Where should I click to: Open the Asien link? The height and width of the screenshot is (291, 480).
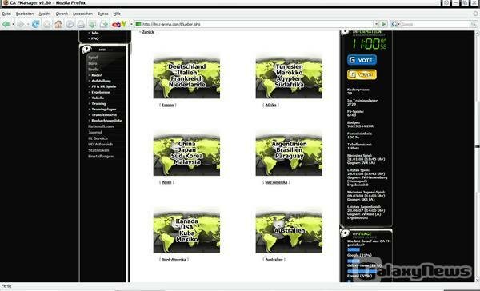166,182
